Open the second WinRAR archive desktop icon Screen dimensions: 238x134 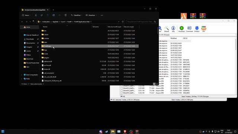(x=202, y=16)
